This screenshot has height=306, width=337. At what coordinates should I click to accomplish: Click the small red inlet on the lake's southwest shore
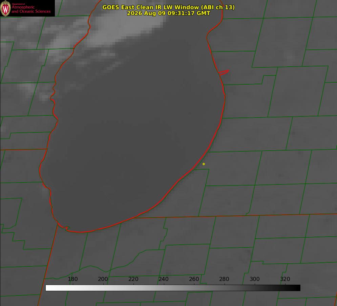pos(64,227)
